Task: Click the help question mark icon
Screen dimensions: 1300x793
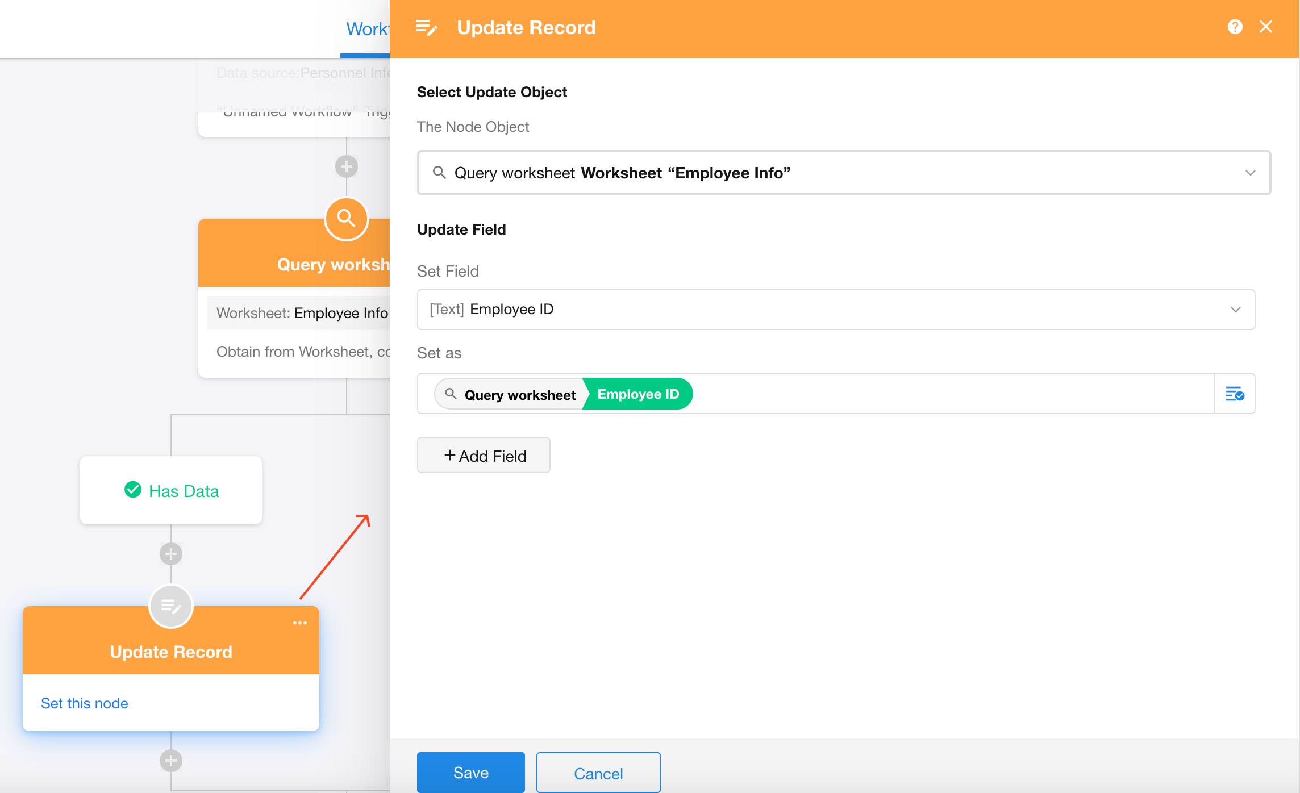Action: pyautogui.click(x=1235, y=27)
